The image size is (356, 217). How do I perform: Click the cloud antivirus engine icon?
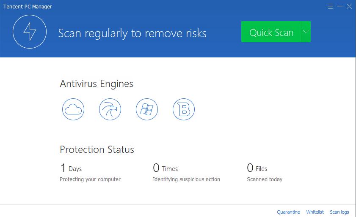[73, 109]
